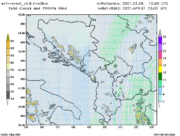180x136 pixels.
Task: Click the 40.5N latitude axis label
Action: coord(21,107)
